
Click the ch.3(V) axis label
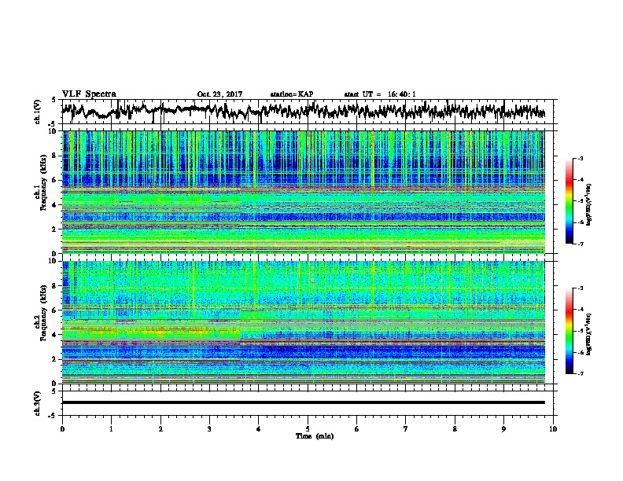tap(38, 404)
